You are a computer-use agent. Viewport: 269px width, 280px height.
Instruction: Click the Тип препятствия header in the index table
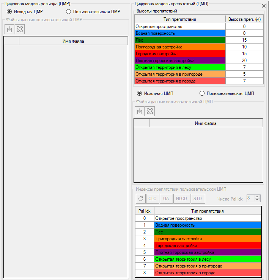pos(208,211)
